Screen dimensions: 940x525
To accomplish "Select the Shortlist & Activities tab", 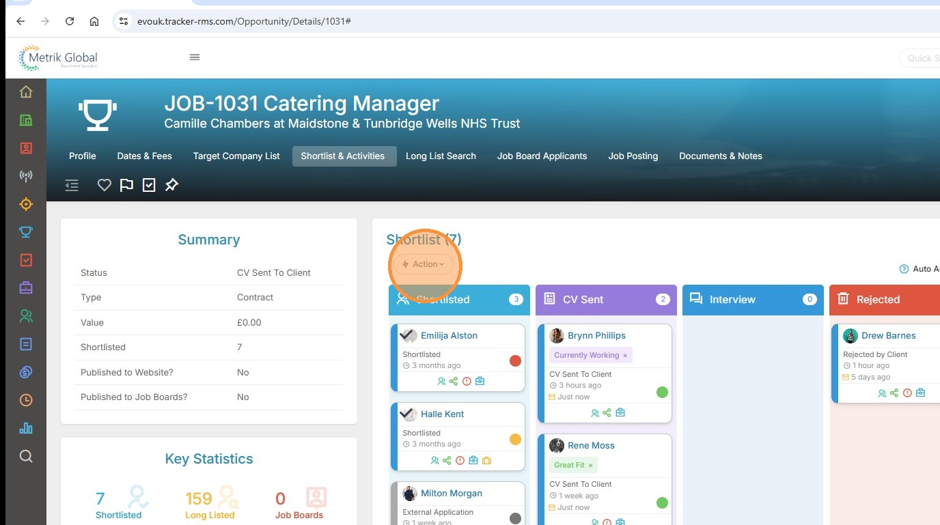I will (x=343, y=156).
